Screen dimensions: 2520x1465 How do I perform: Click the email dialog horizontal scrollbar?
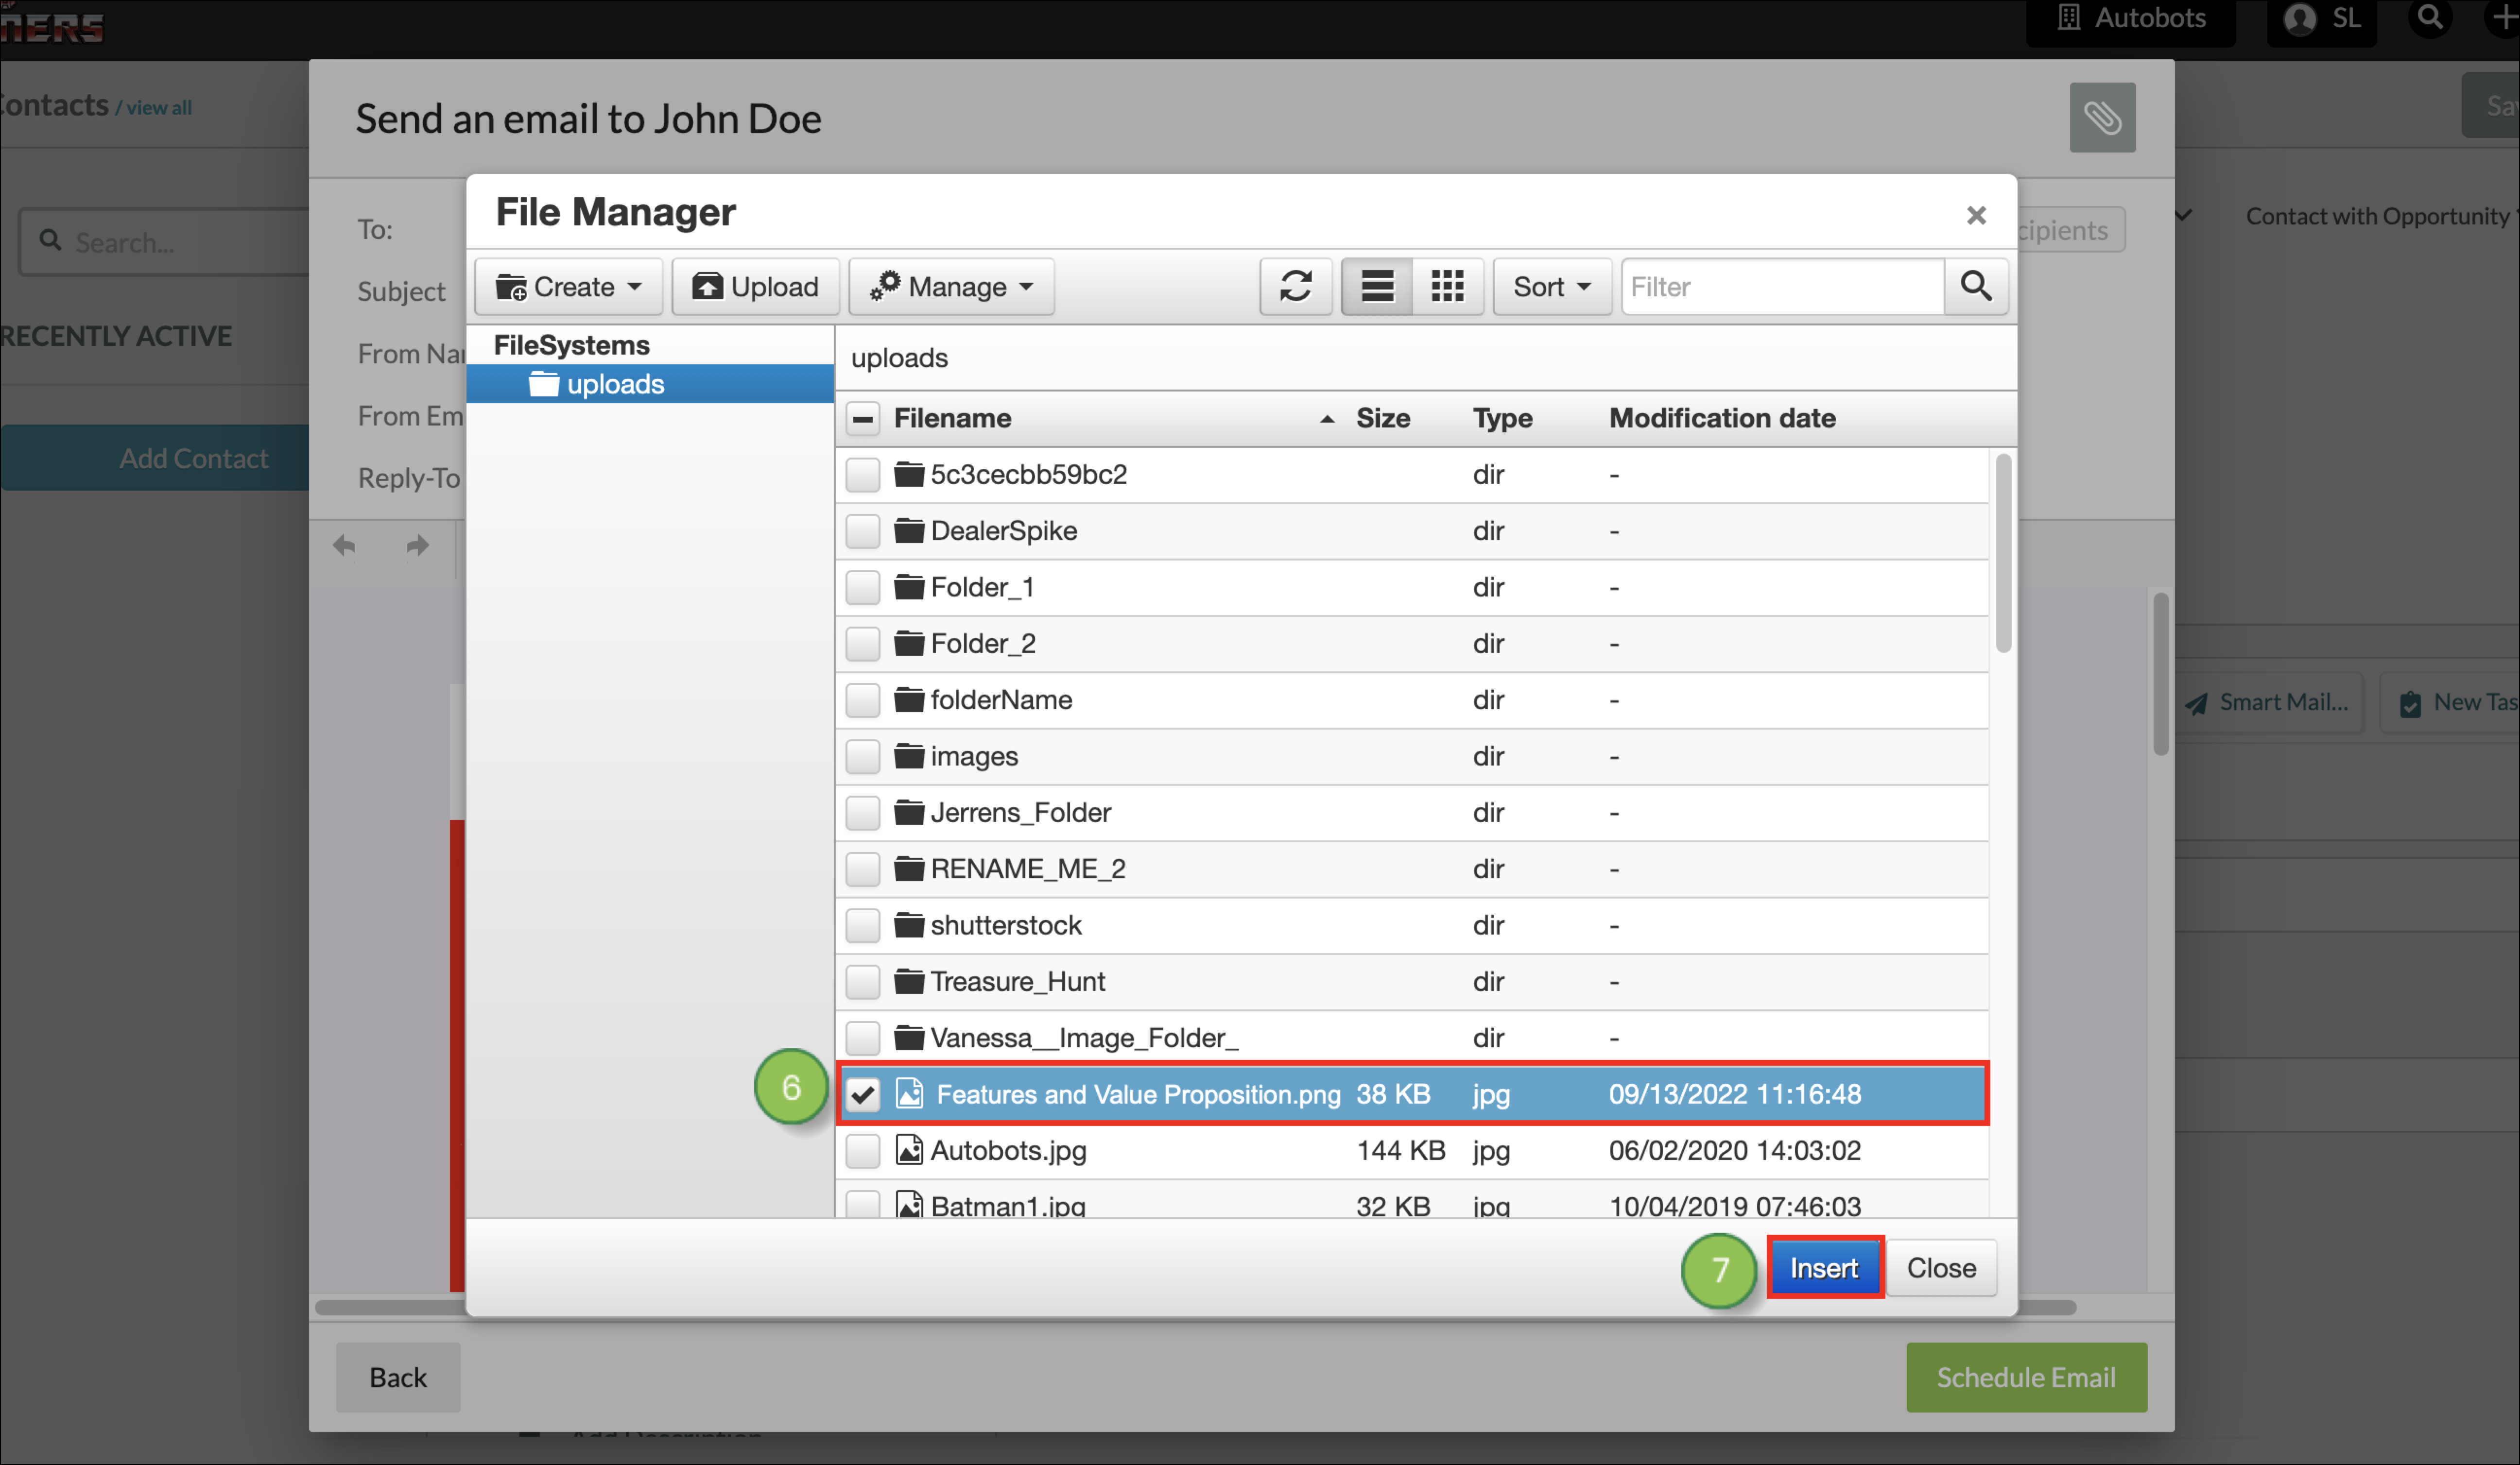1195,1307
